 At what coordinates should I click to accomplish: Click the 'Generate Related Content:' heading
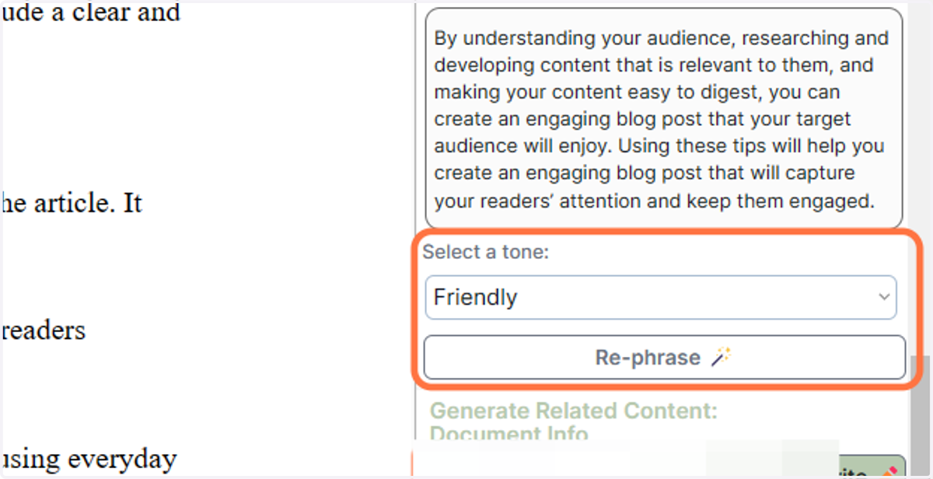click(574, 411)
